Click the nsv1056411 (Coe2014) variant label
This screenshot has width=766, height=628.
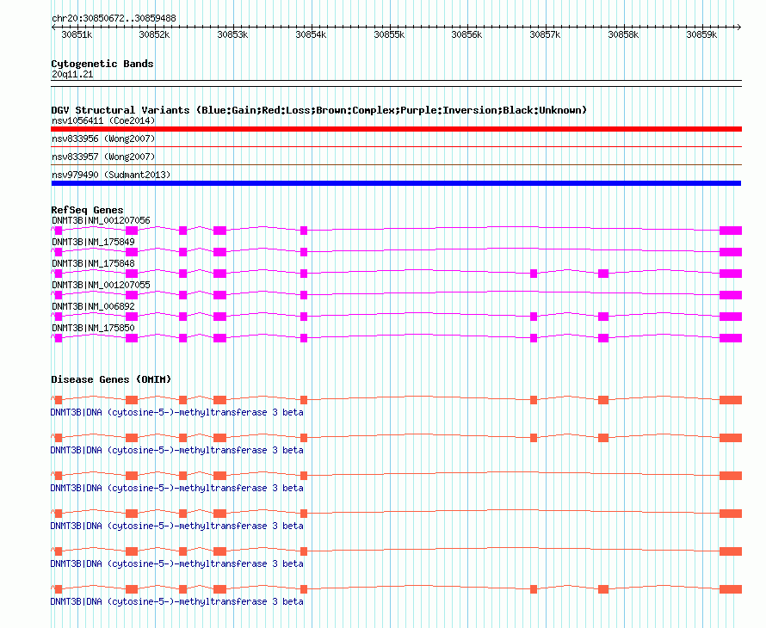point(103,120)
